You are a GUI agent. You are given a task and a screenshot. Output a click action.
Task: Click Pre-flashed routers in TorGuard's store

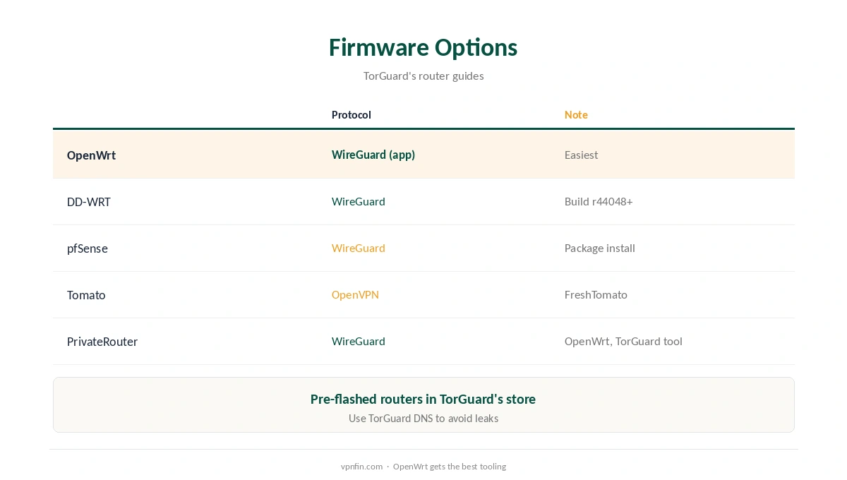coord(423,399)
